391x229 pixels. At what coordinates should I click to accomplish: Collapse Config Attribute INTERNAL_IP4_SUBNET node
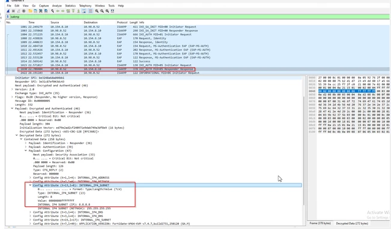[x=30, y=185]
